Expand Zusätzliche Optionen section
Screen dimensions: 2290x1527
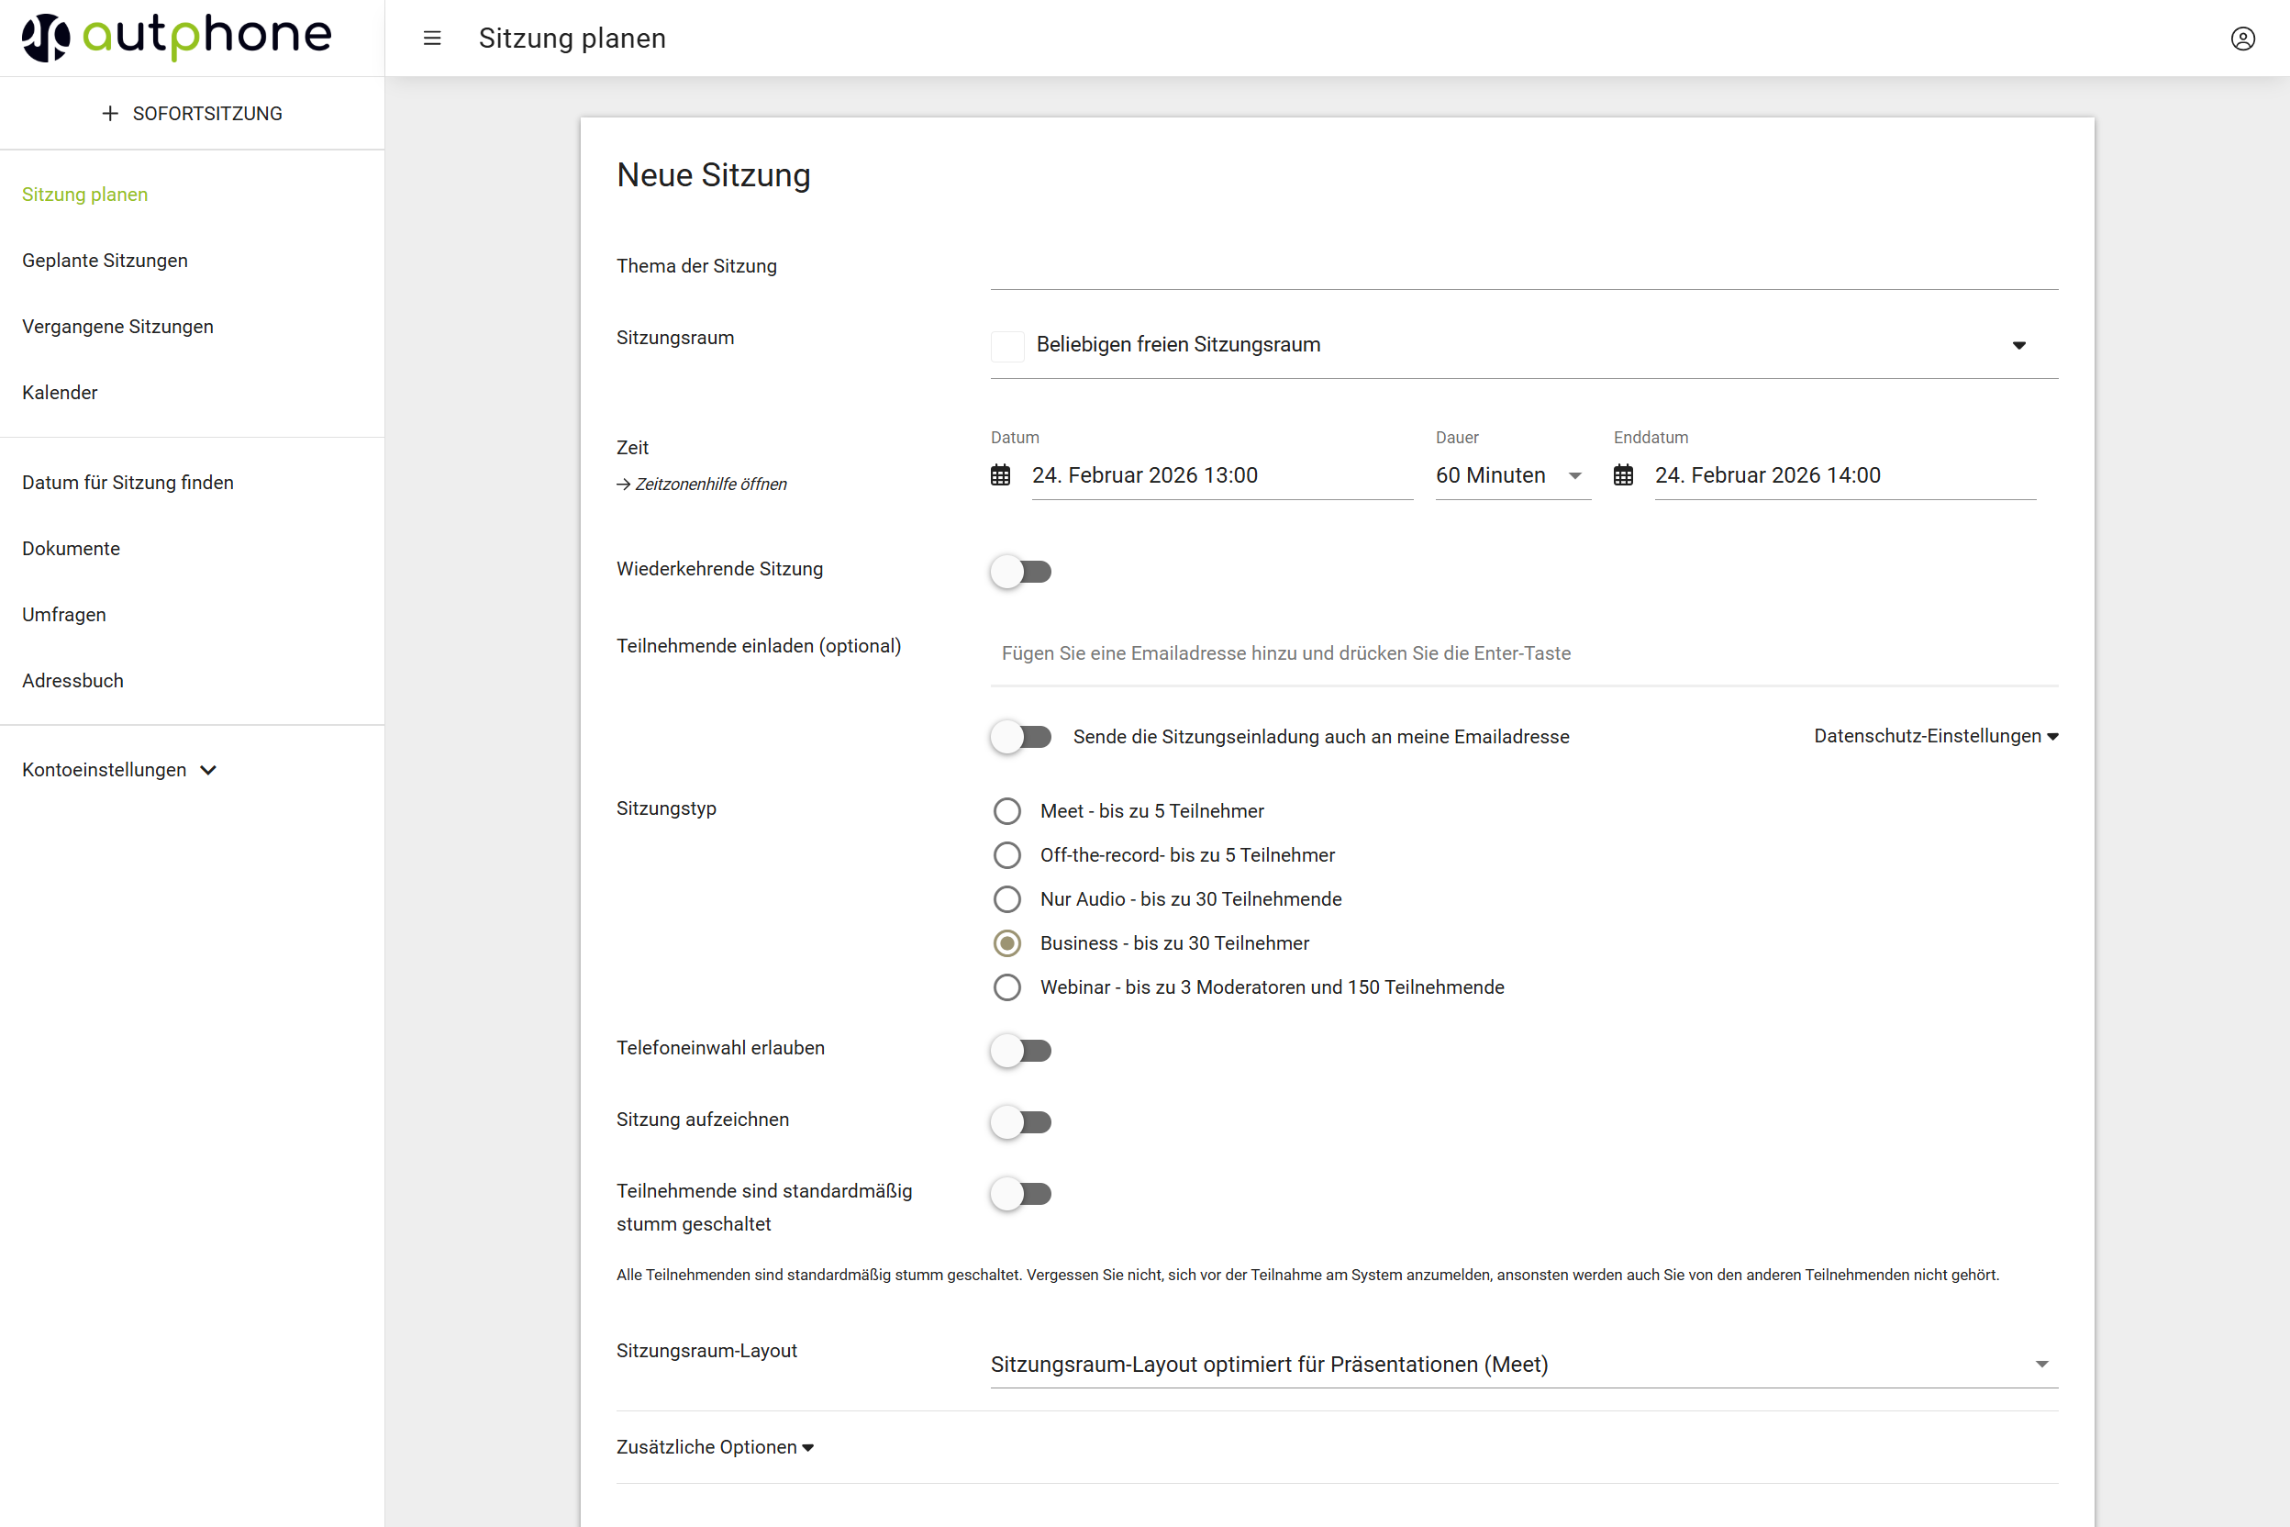(x=715, y=1447)
